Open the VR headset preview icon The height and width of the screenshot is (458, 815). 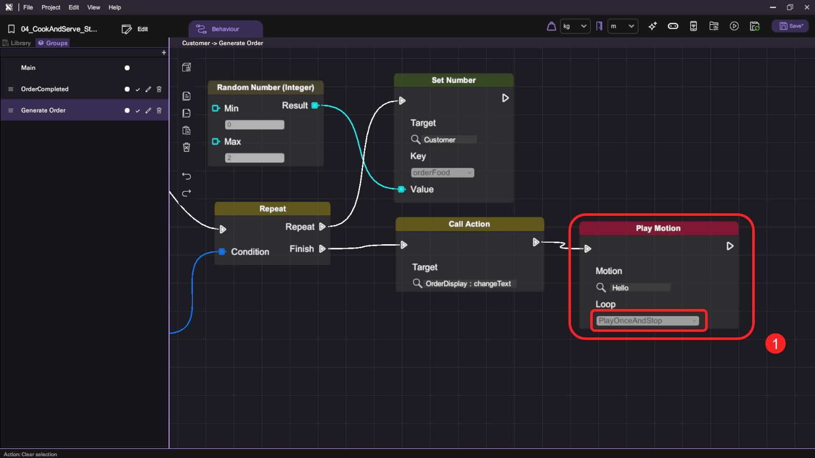coord(673,26)
